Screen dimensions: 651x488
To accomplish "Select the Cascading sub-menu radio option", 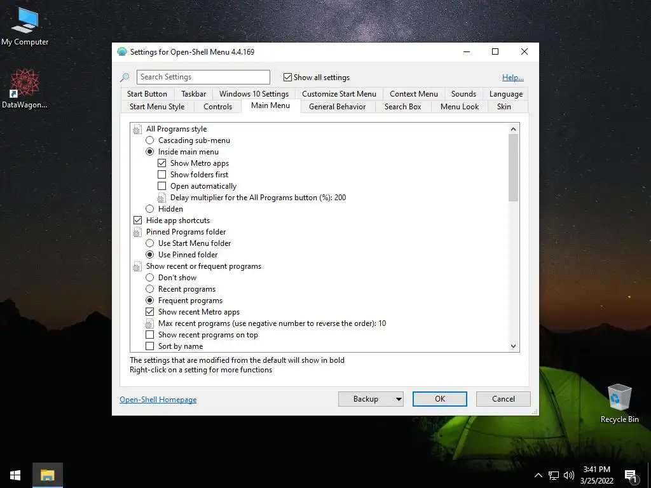I will (x=150, y=140).
